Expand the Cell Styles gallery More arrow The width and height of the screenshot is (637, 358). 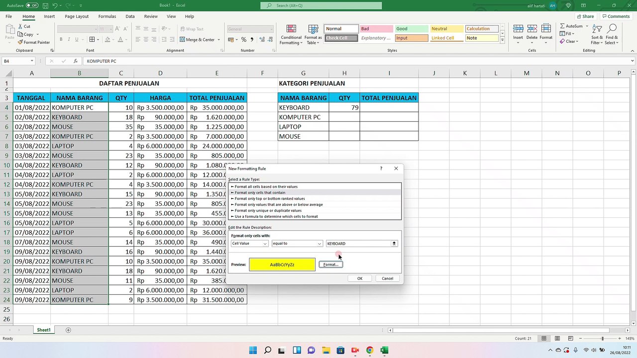point(502,40)
